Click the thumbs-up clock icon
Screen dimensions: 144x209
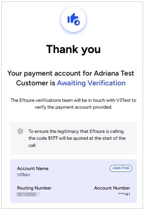(x=74, y=19)
